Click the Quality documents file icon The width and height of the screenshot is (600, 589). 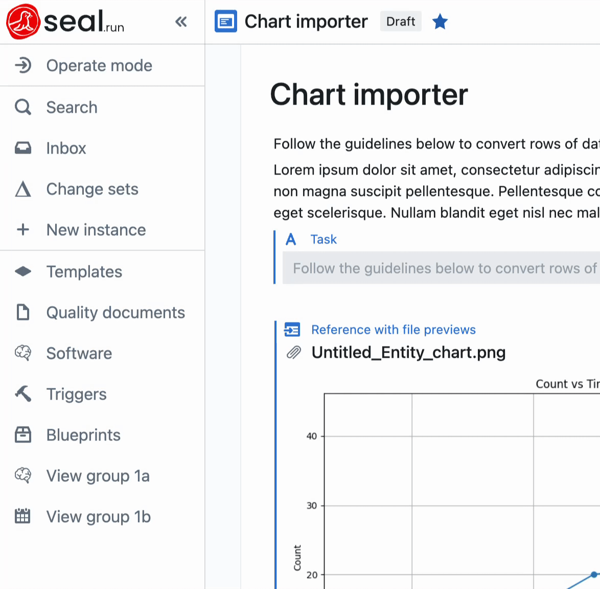pos(23,312)
